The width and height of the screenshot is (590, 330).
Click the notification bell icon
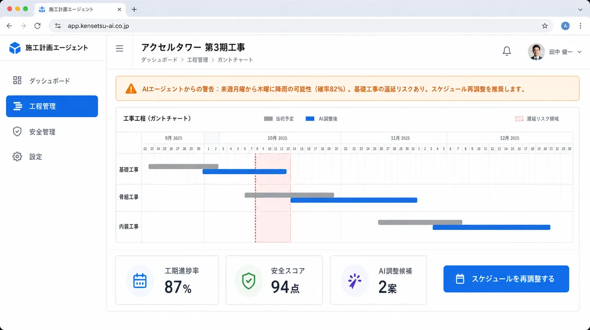507,51
